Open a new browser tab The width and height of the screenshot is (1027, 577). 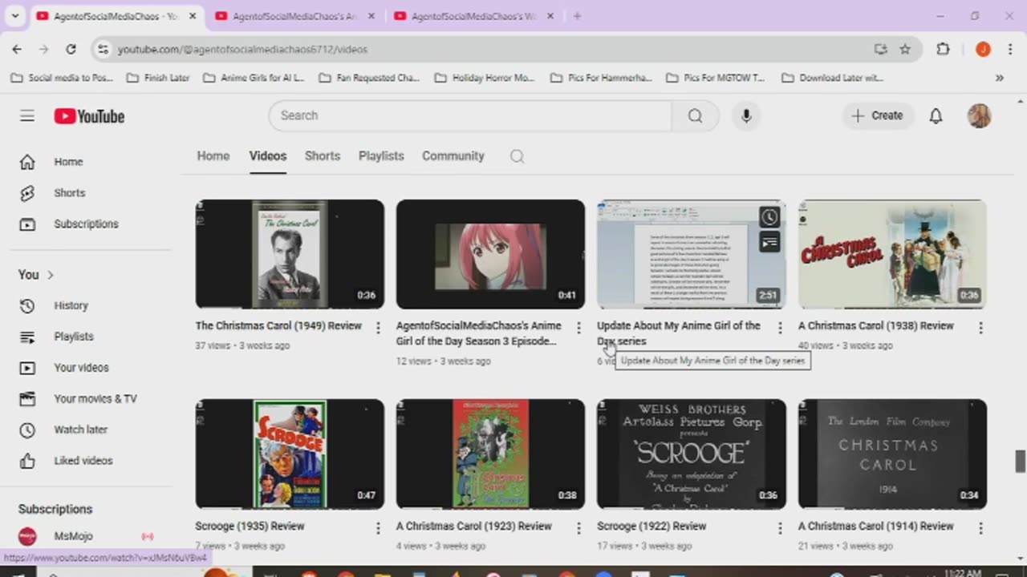(x=577, y=16)
